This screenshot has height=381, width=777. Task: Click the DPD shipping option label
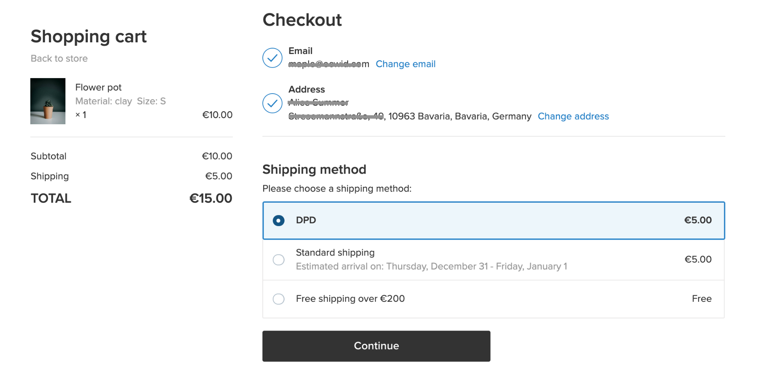click(306, 220)
